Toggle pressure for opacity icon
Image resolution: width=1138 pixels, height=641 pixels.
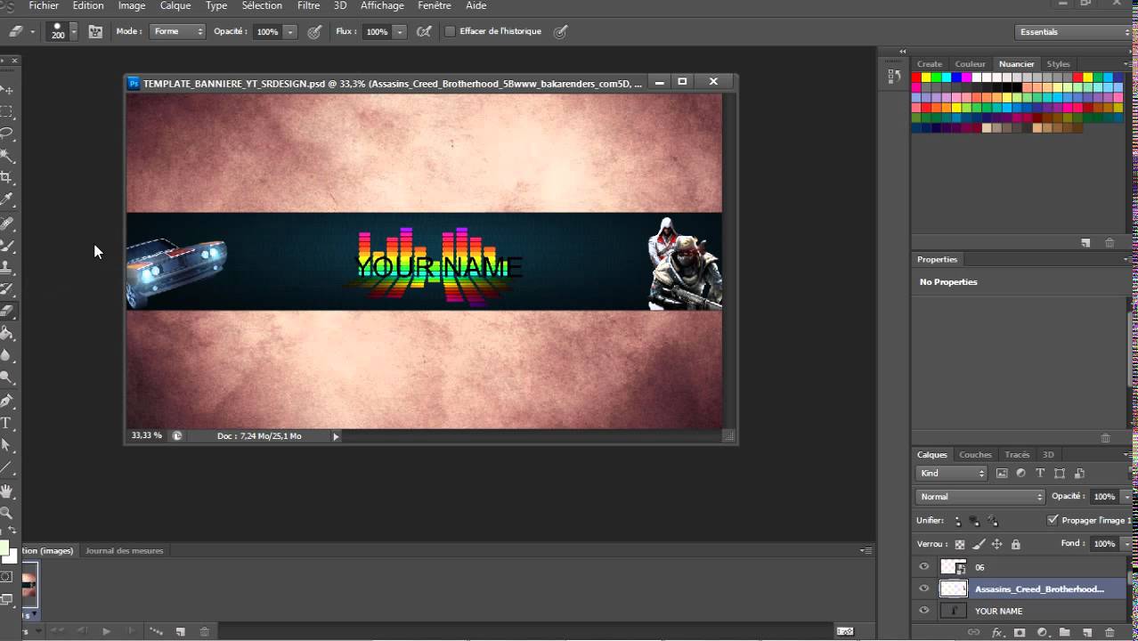click(x=315, y=31)
